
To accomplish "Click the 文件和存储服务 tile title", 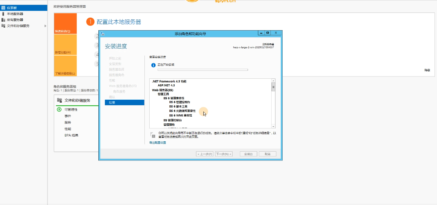I will (77, 100).
